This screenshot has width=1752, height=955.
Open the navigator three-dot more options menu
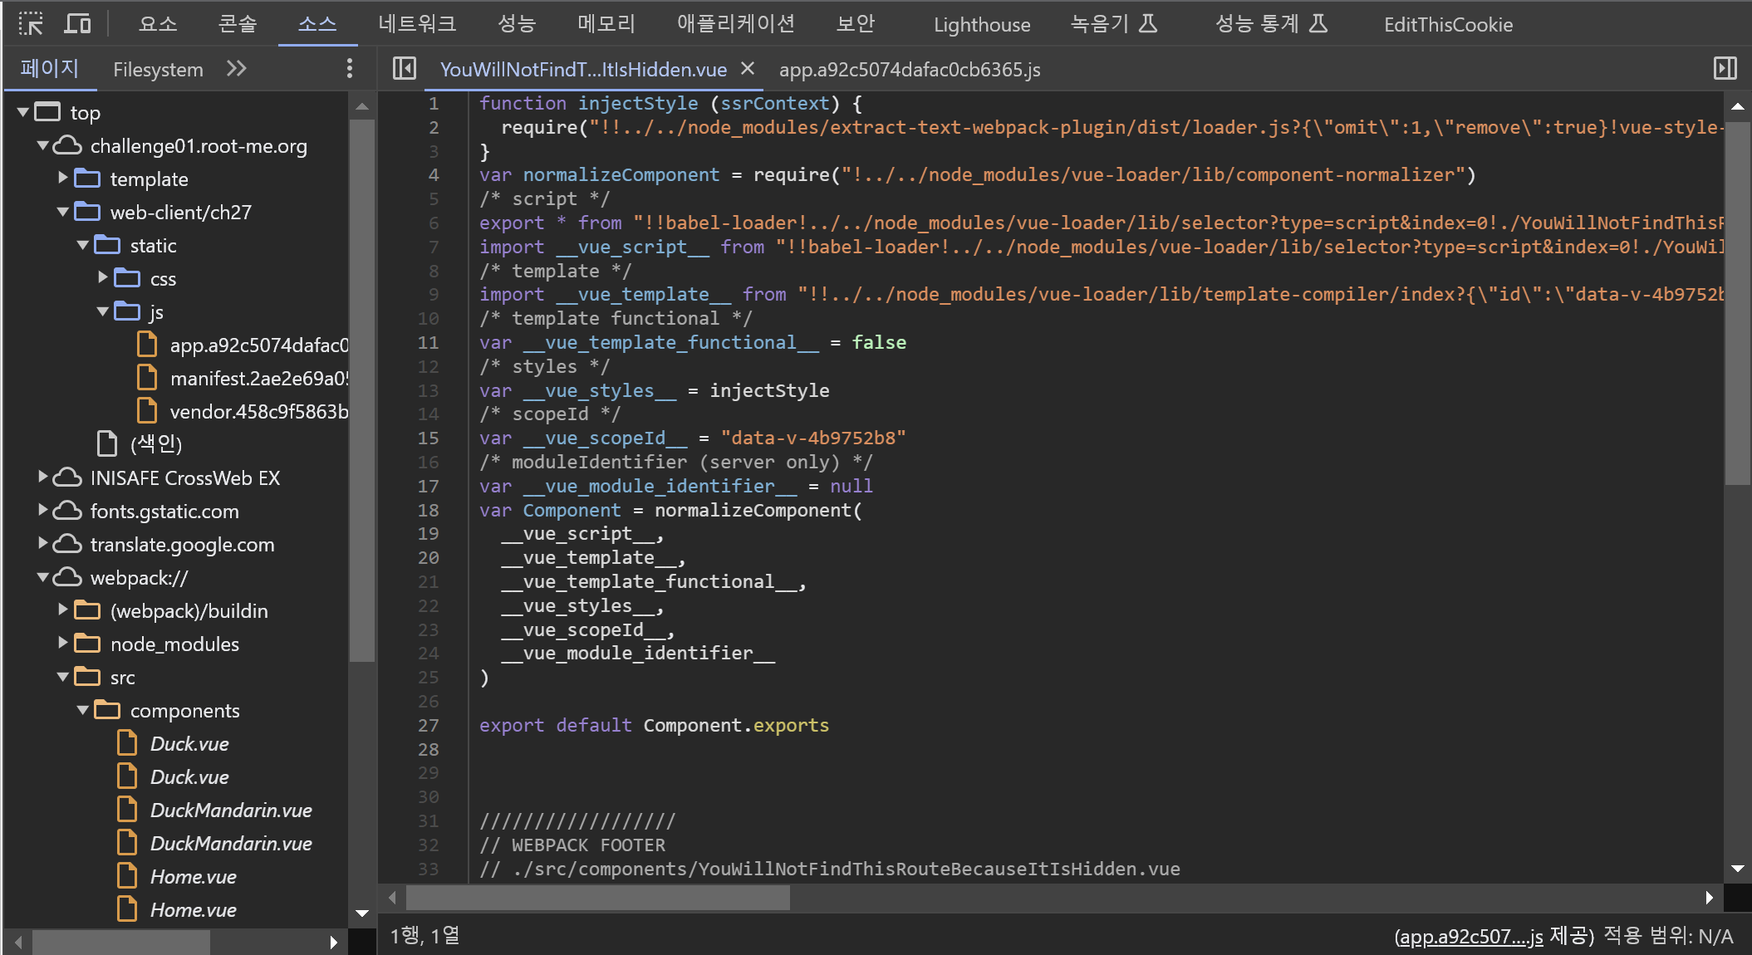349,68
